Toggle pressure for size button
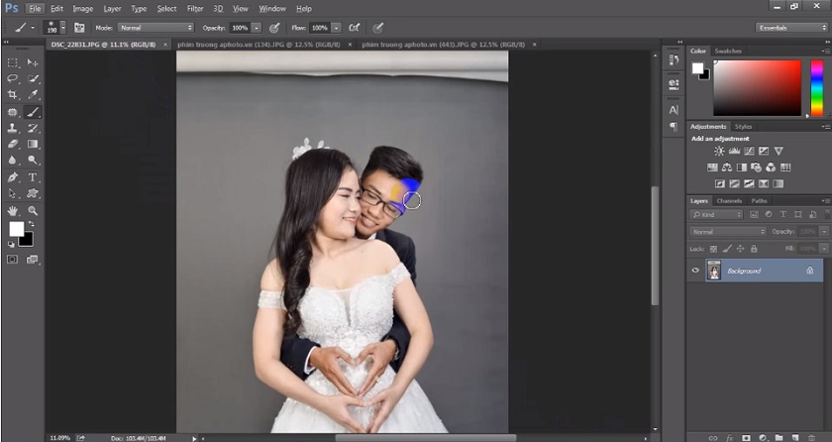This screenshot has height=442, width=832. pyautogui.click(x=377, y=28)
